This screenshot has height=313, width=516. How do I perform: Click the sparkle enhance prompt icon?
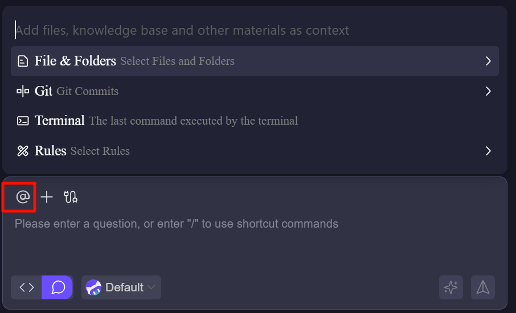(x=451, y=287)
